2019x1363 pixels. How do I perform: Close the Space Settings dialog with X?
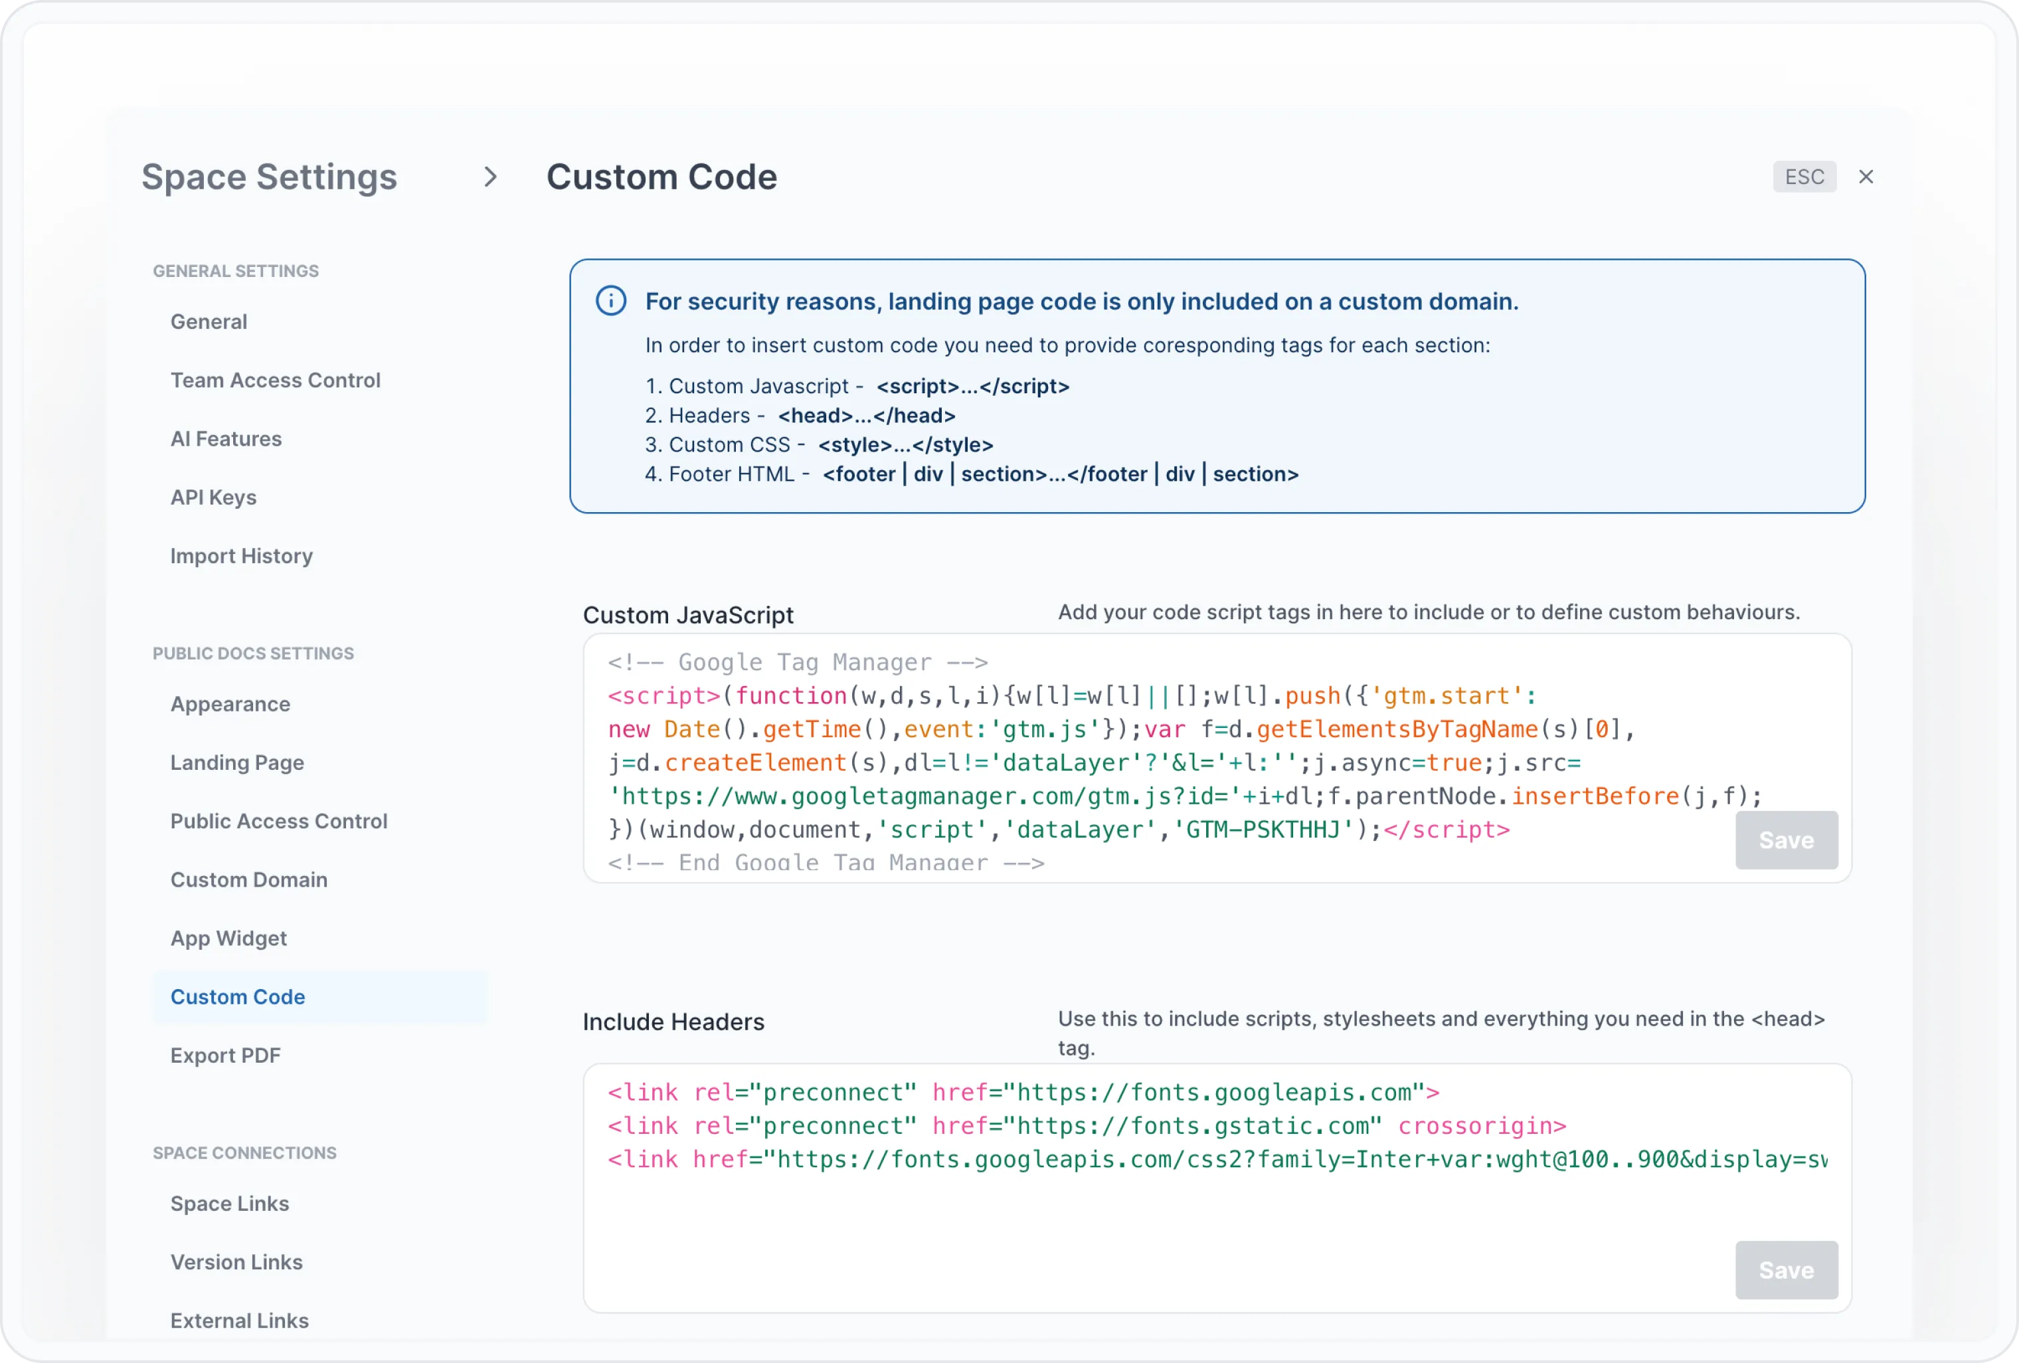tap(1865, 177)
